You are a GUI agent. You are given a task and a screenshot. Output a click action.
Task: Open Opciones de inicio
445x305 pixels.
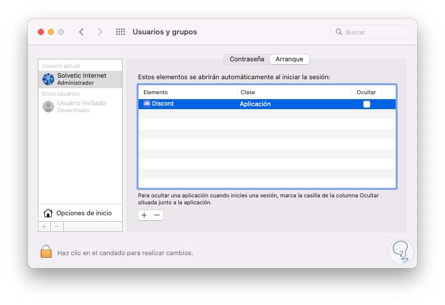80,213
